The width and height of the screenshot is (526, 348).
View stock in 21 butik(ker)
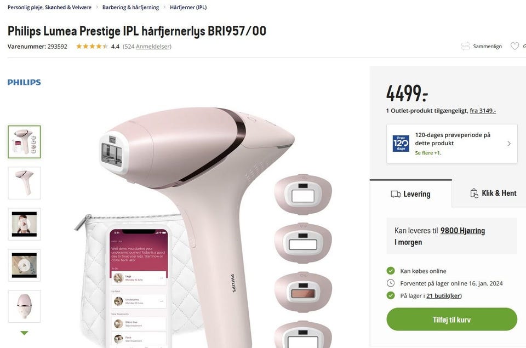click(444, 295)
